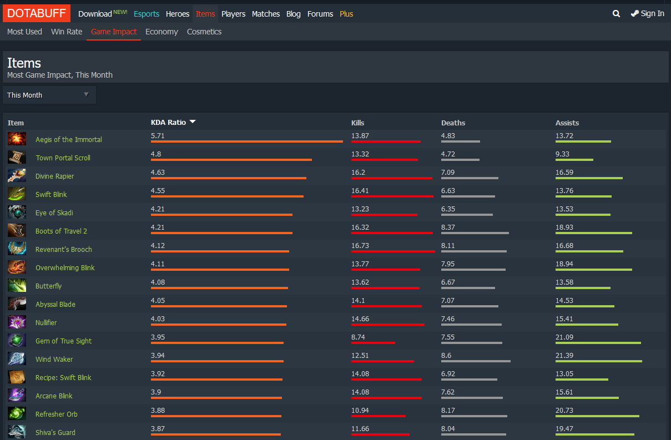Select the Game Impact tab

coord(114,32)
